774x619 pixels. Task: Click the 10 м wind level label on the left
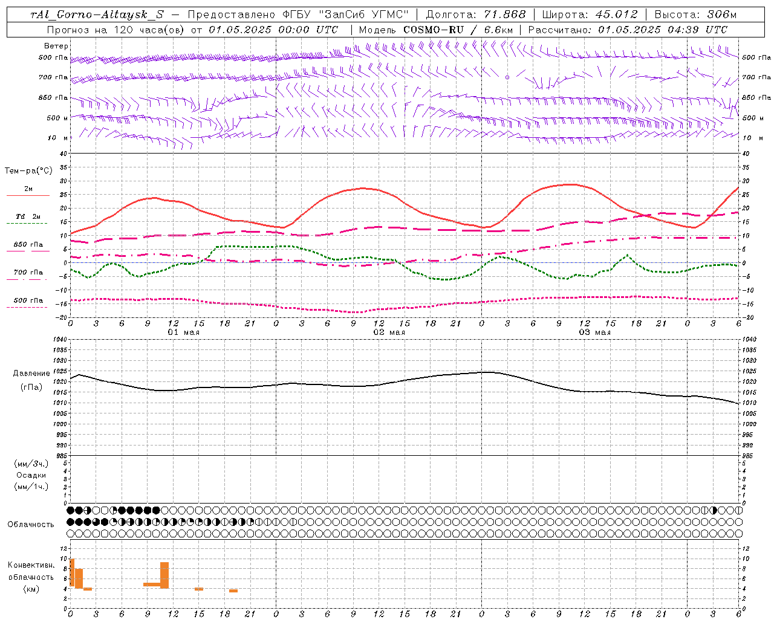click(x=57, y=138)
